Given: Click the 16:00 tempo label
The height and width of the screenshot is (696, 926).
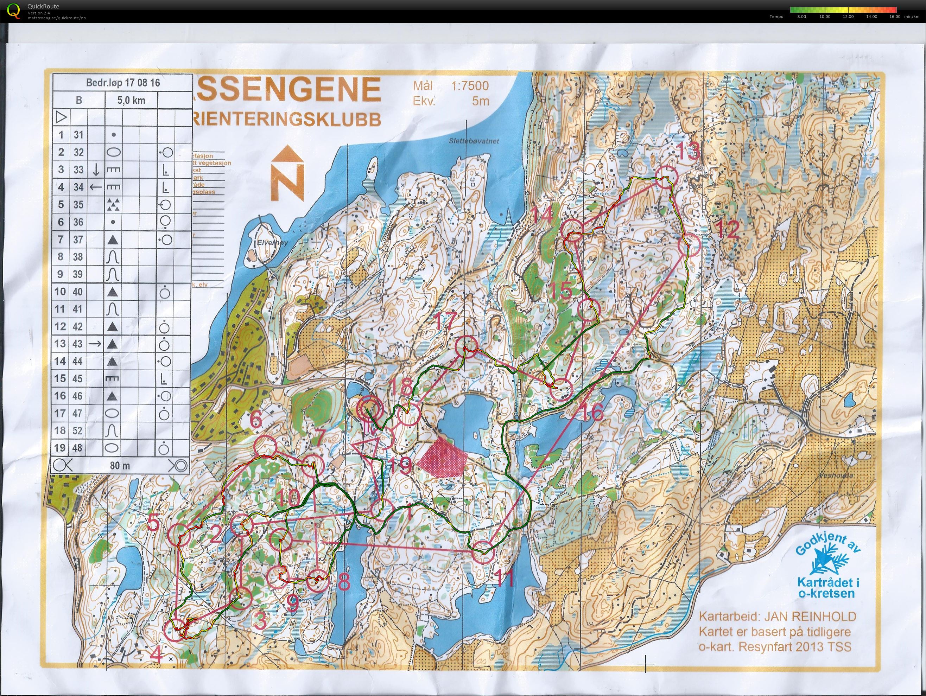Looking at the screenshot, I should [x=895, y=17].
